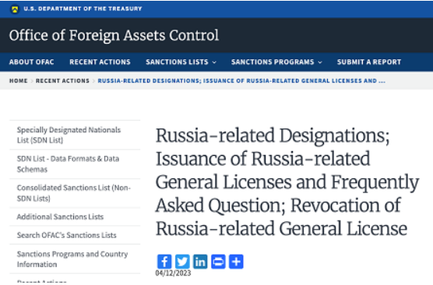This screenshot has height=285, width=433.
Task: Expand the Sanctions Lists dropdown menu
Action: [x=181, y=62]
